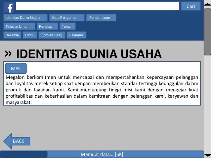Click the MISI tab button
The height and width of the screenshot is (158, 211).
pyautogui.click(x=16, y=69)
